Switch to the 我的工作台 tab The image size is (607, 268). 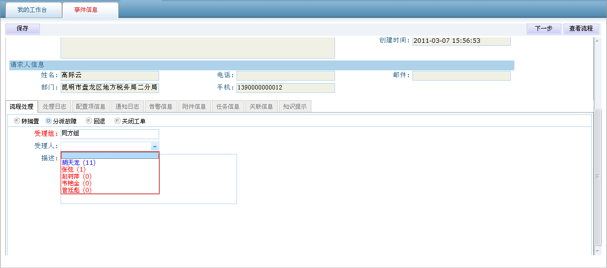(x=32, y=10)
